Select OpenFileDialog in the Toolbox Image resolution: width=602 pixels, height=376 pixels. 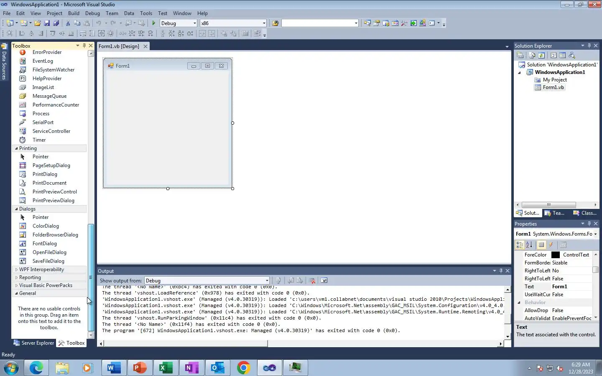[x=49, y=252]
